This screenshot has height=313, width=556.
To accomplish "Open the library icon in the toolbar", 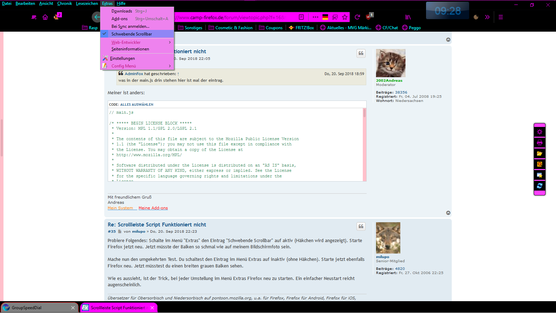I will click(408, 17).
